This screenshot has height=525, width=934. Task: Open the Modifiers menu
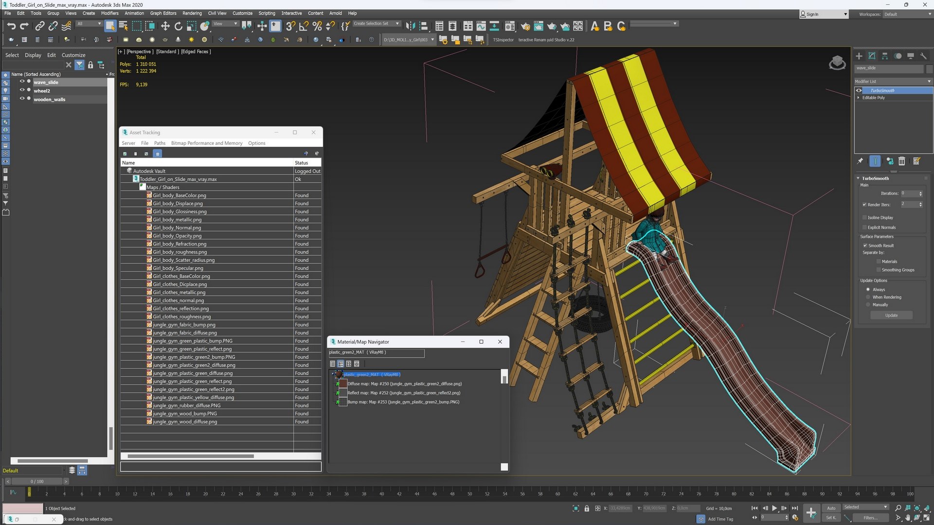click(109, 13)
